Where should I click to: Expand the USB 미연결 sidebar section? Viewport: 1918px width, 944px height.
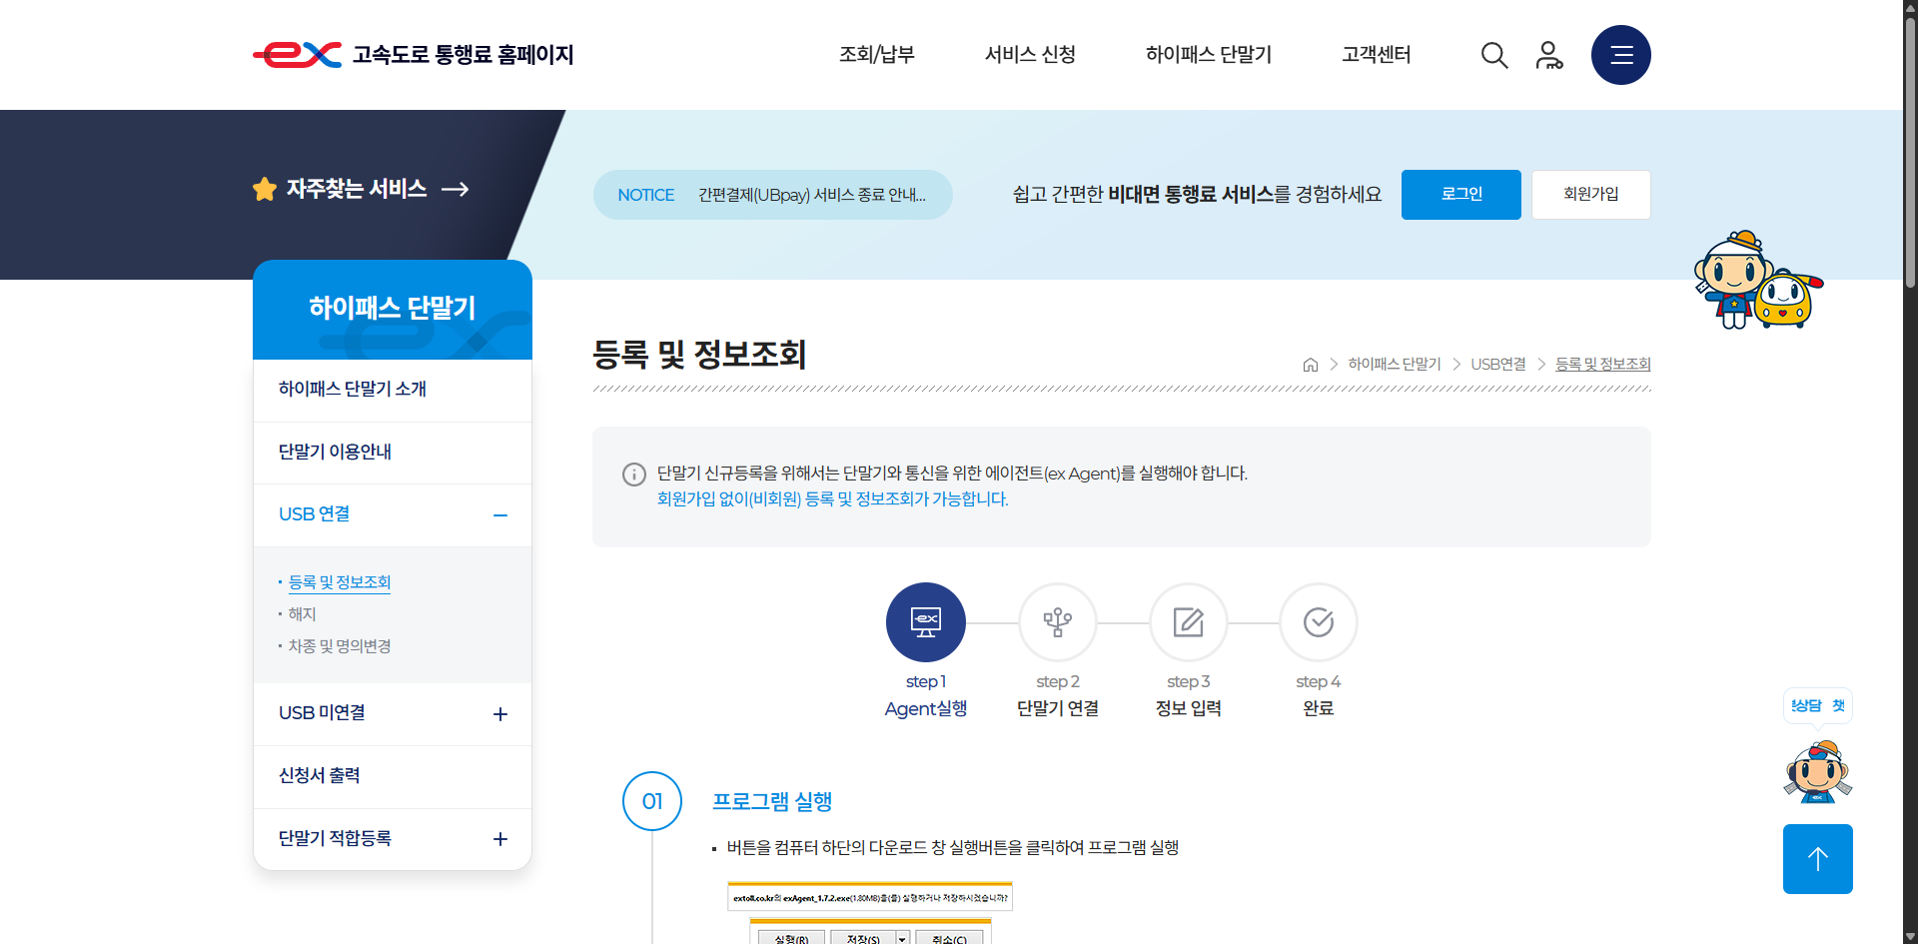(x=499, y=713)
